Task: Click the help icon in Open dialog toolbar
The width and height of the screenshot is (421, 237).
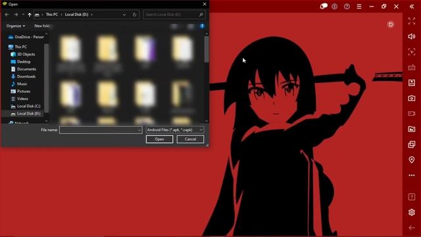Action: 202,26
